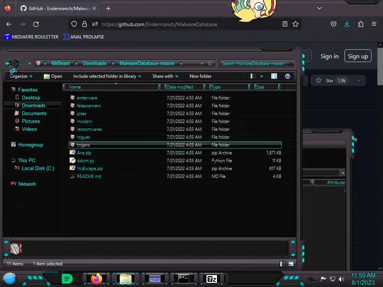Click the site security padlock icon
Screen dimensions: 383x287
point(85,24)
